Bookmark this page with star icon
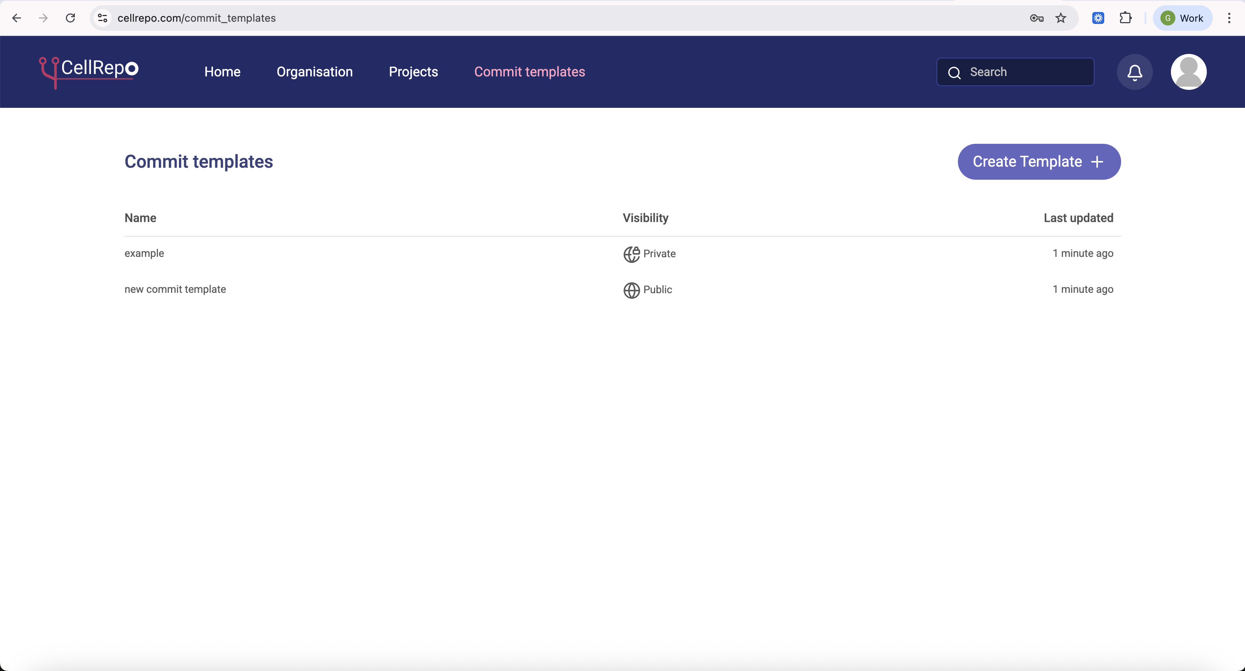This screenshot has width=1245, height=671. (1060, 18)
